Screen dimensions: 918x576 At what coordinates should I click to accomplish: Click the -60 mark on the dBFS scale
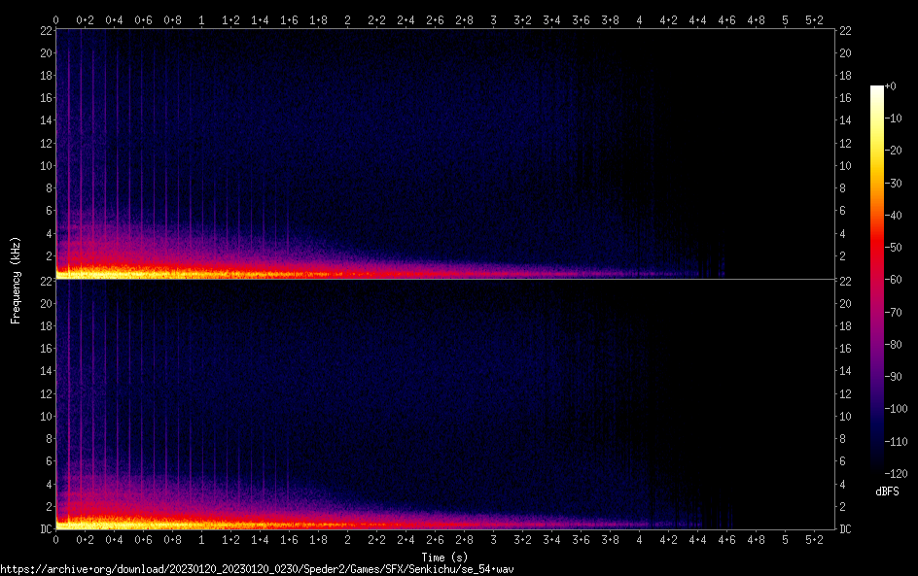coord(897,280)
